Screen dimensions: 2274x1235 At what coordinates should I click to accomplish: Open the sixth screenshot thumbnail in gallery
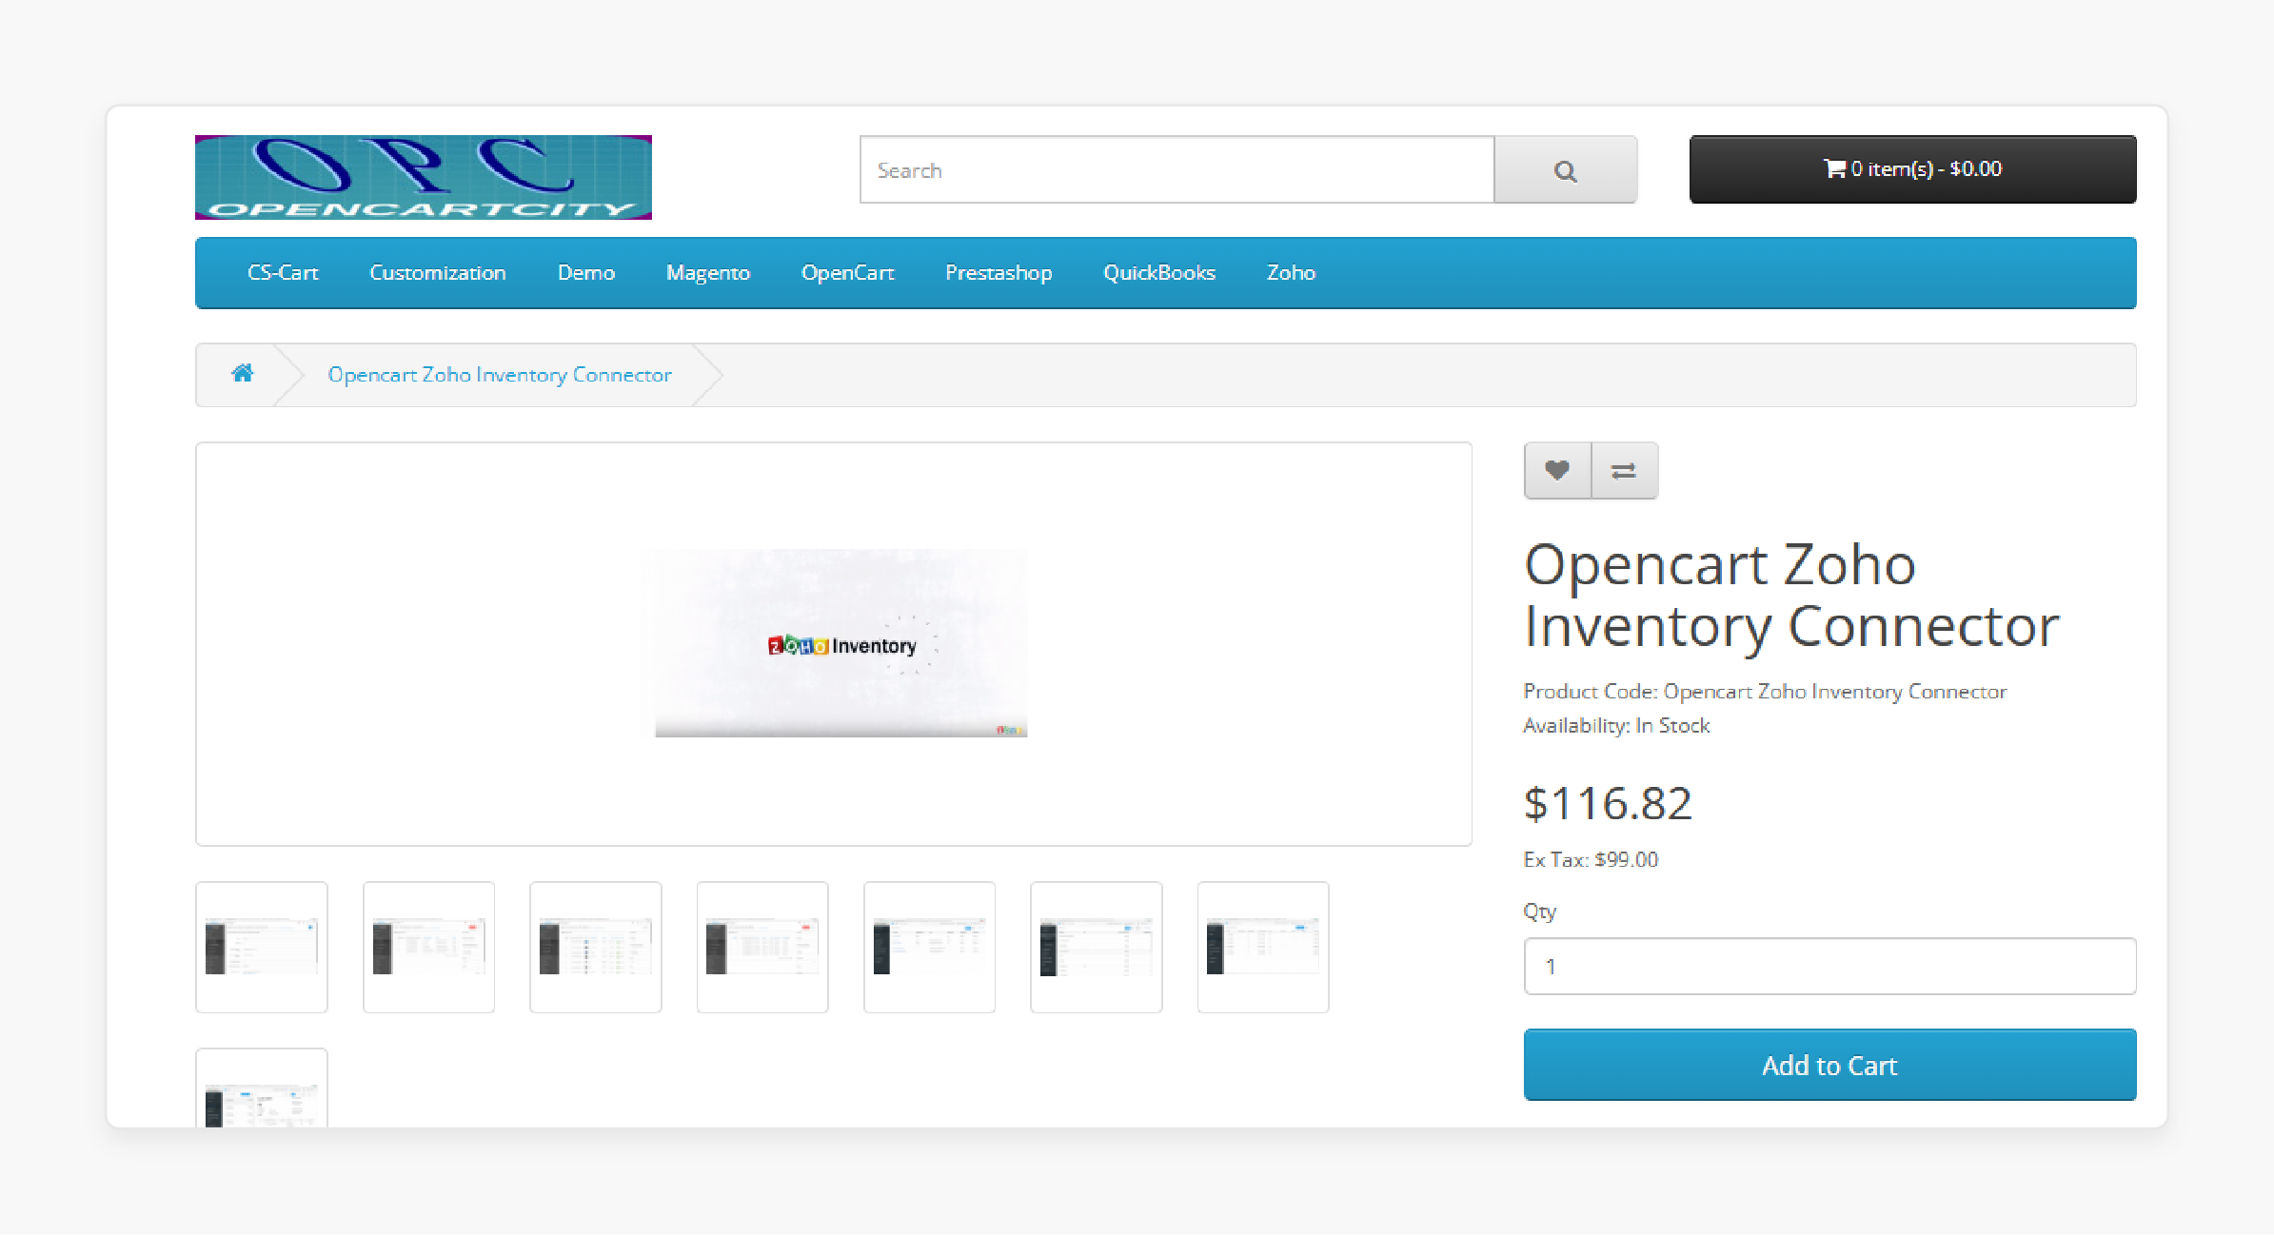pyautogui.click(x=1097, y=947)
